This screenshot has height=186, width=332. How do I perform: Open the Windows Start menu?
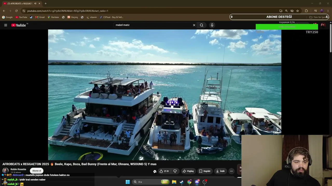[x=128, y=182]
